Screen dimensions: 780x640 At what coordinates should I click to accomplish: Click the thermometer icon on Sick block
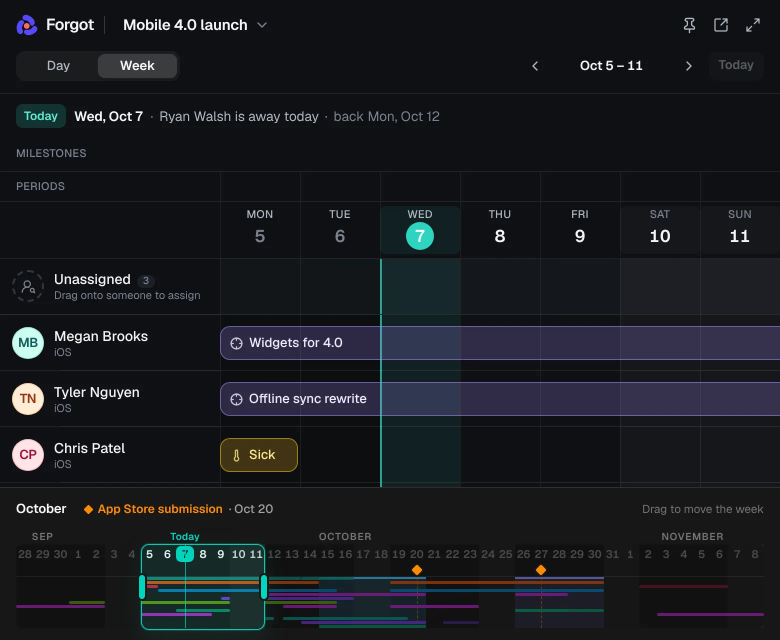tap(236, 455)
